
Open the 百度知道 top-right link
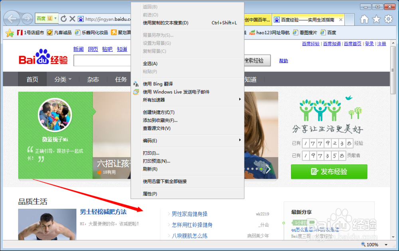[332, 44]
